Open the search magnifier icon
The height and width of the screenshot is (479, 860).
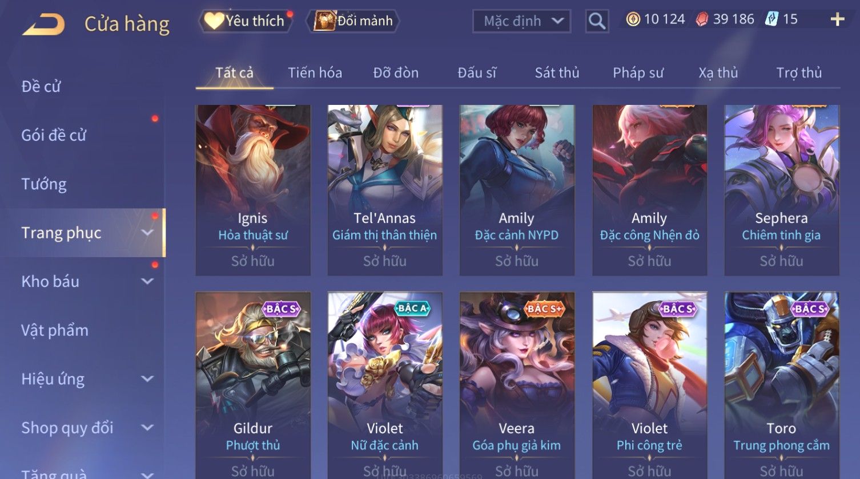point(597,21)
